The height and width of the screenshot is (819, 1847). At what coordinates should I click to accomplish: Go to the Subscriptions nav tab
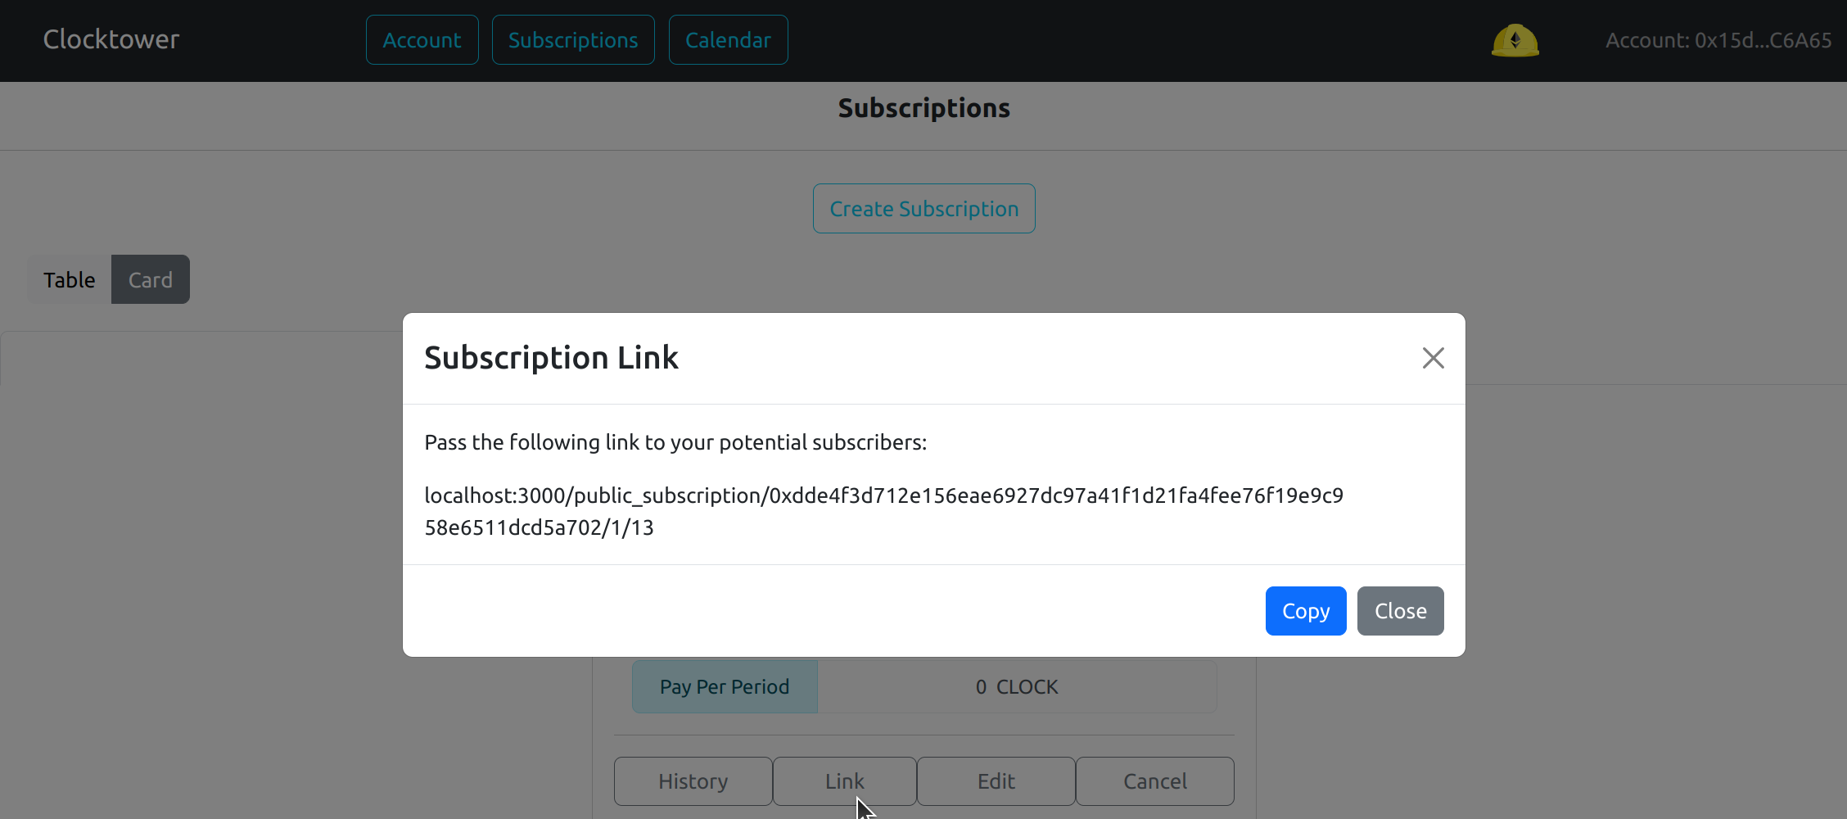click(572, 40)
